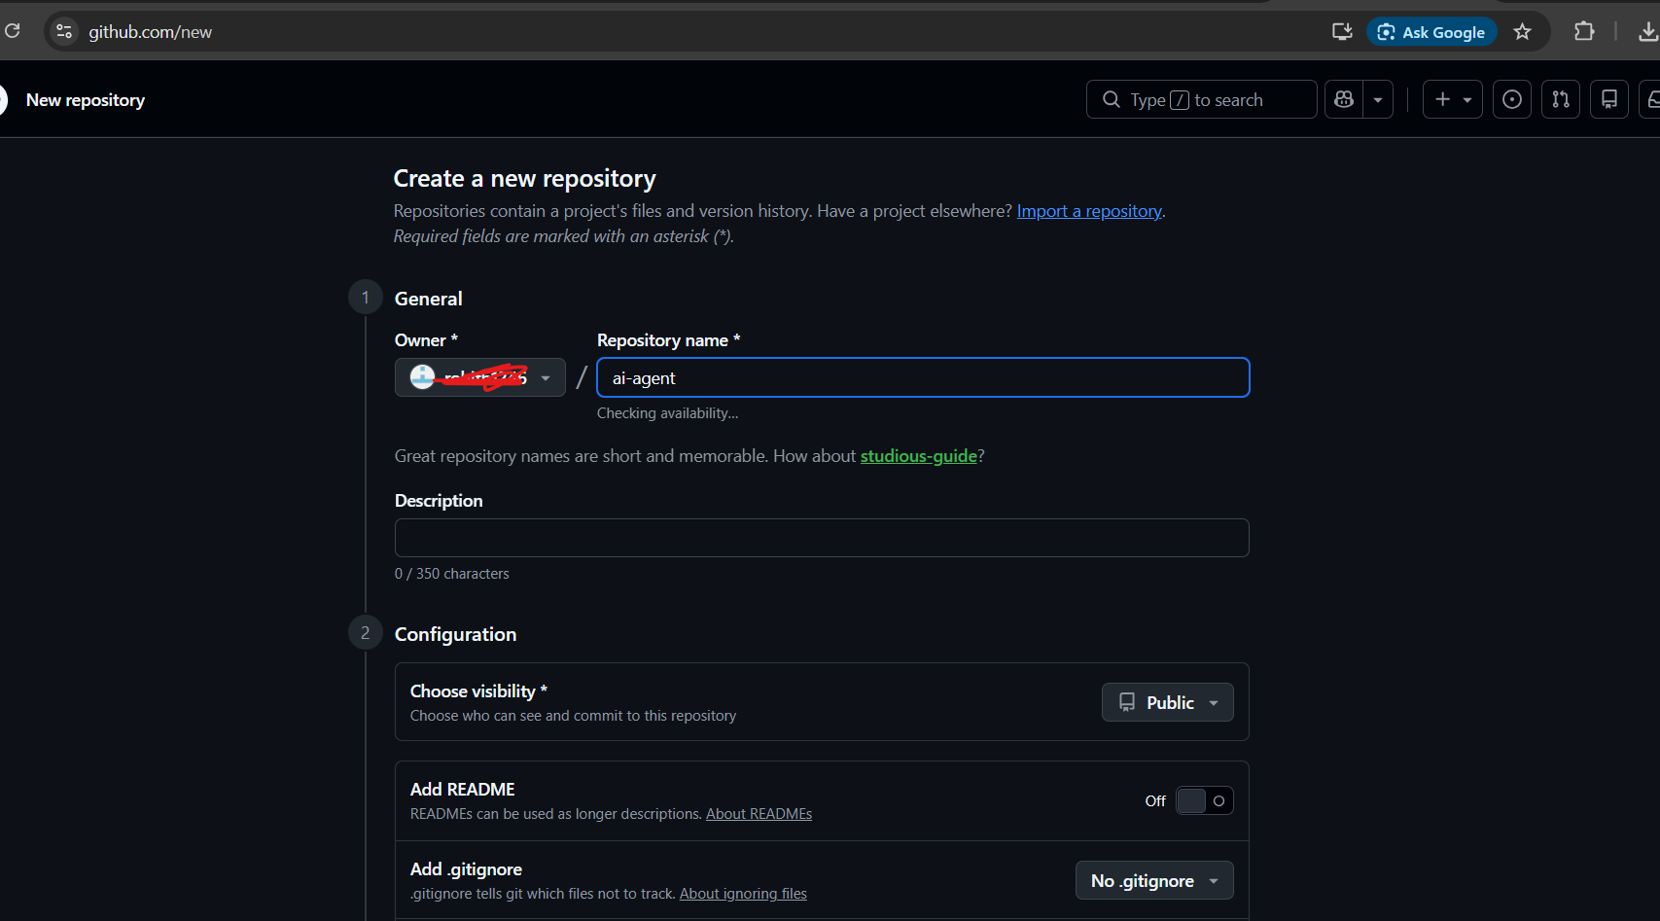
Task: Open the Public visibility dropdown
Action: [1167, 702]
